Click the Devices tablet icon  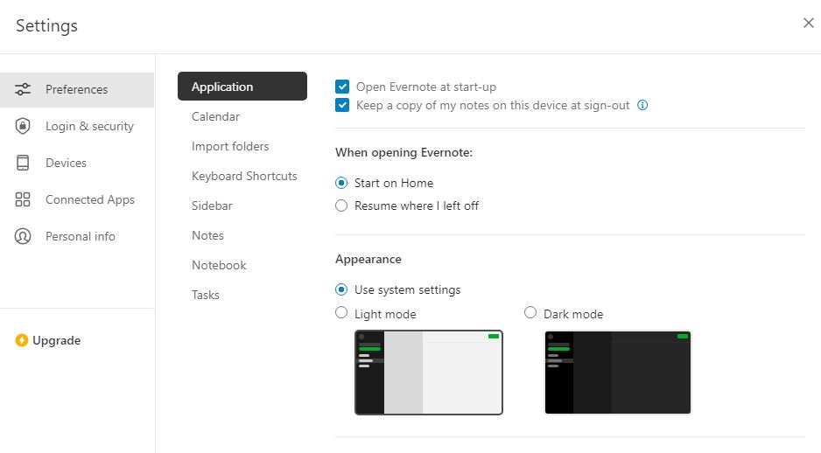23,163
